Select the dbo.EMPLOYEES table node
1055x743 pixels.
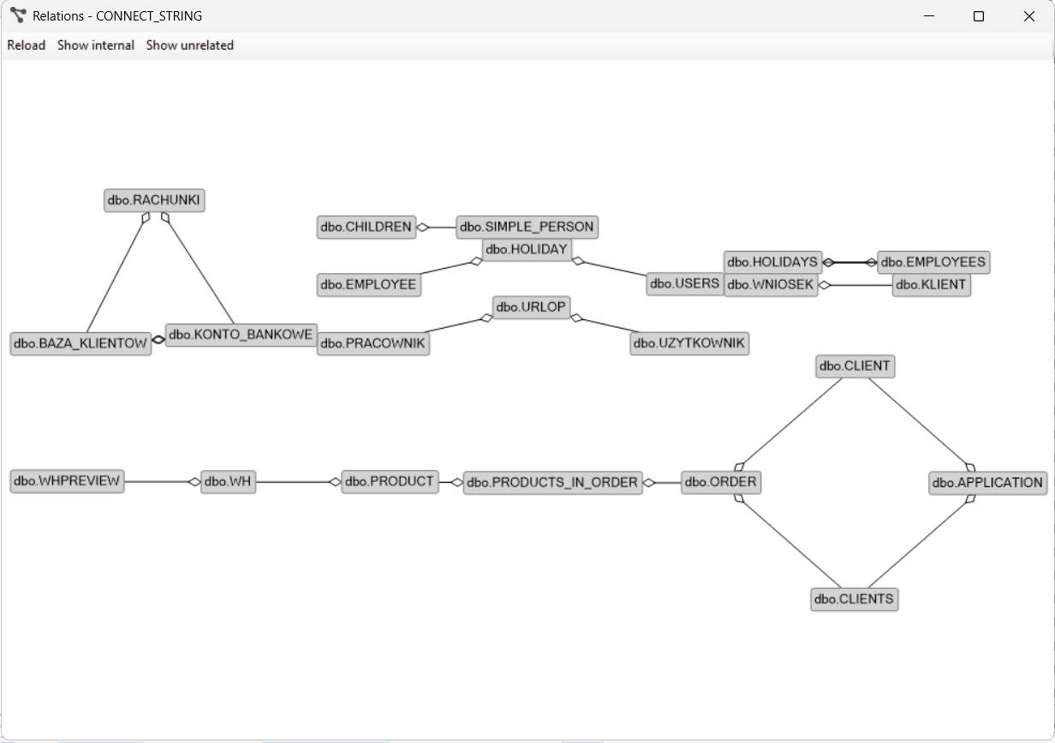point(933,262)
